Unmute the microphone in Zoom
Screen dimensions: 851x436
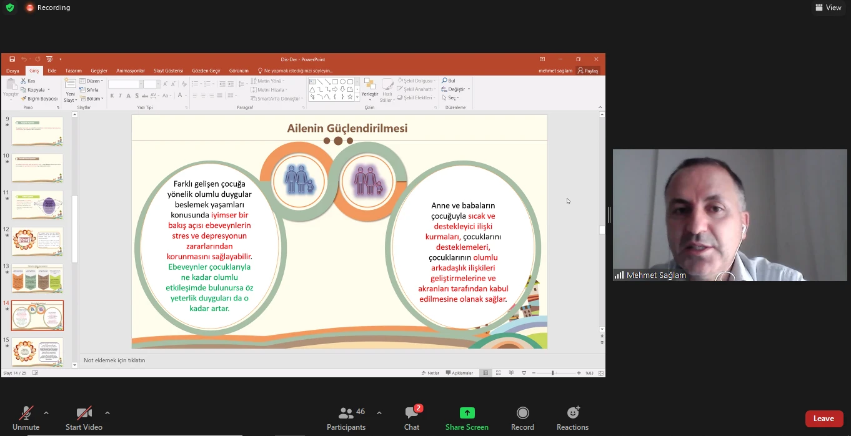(26, 419)
